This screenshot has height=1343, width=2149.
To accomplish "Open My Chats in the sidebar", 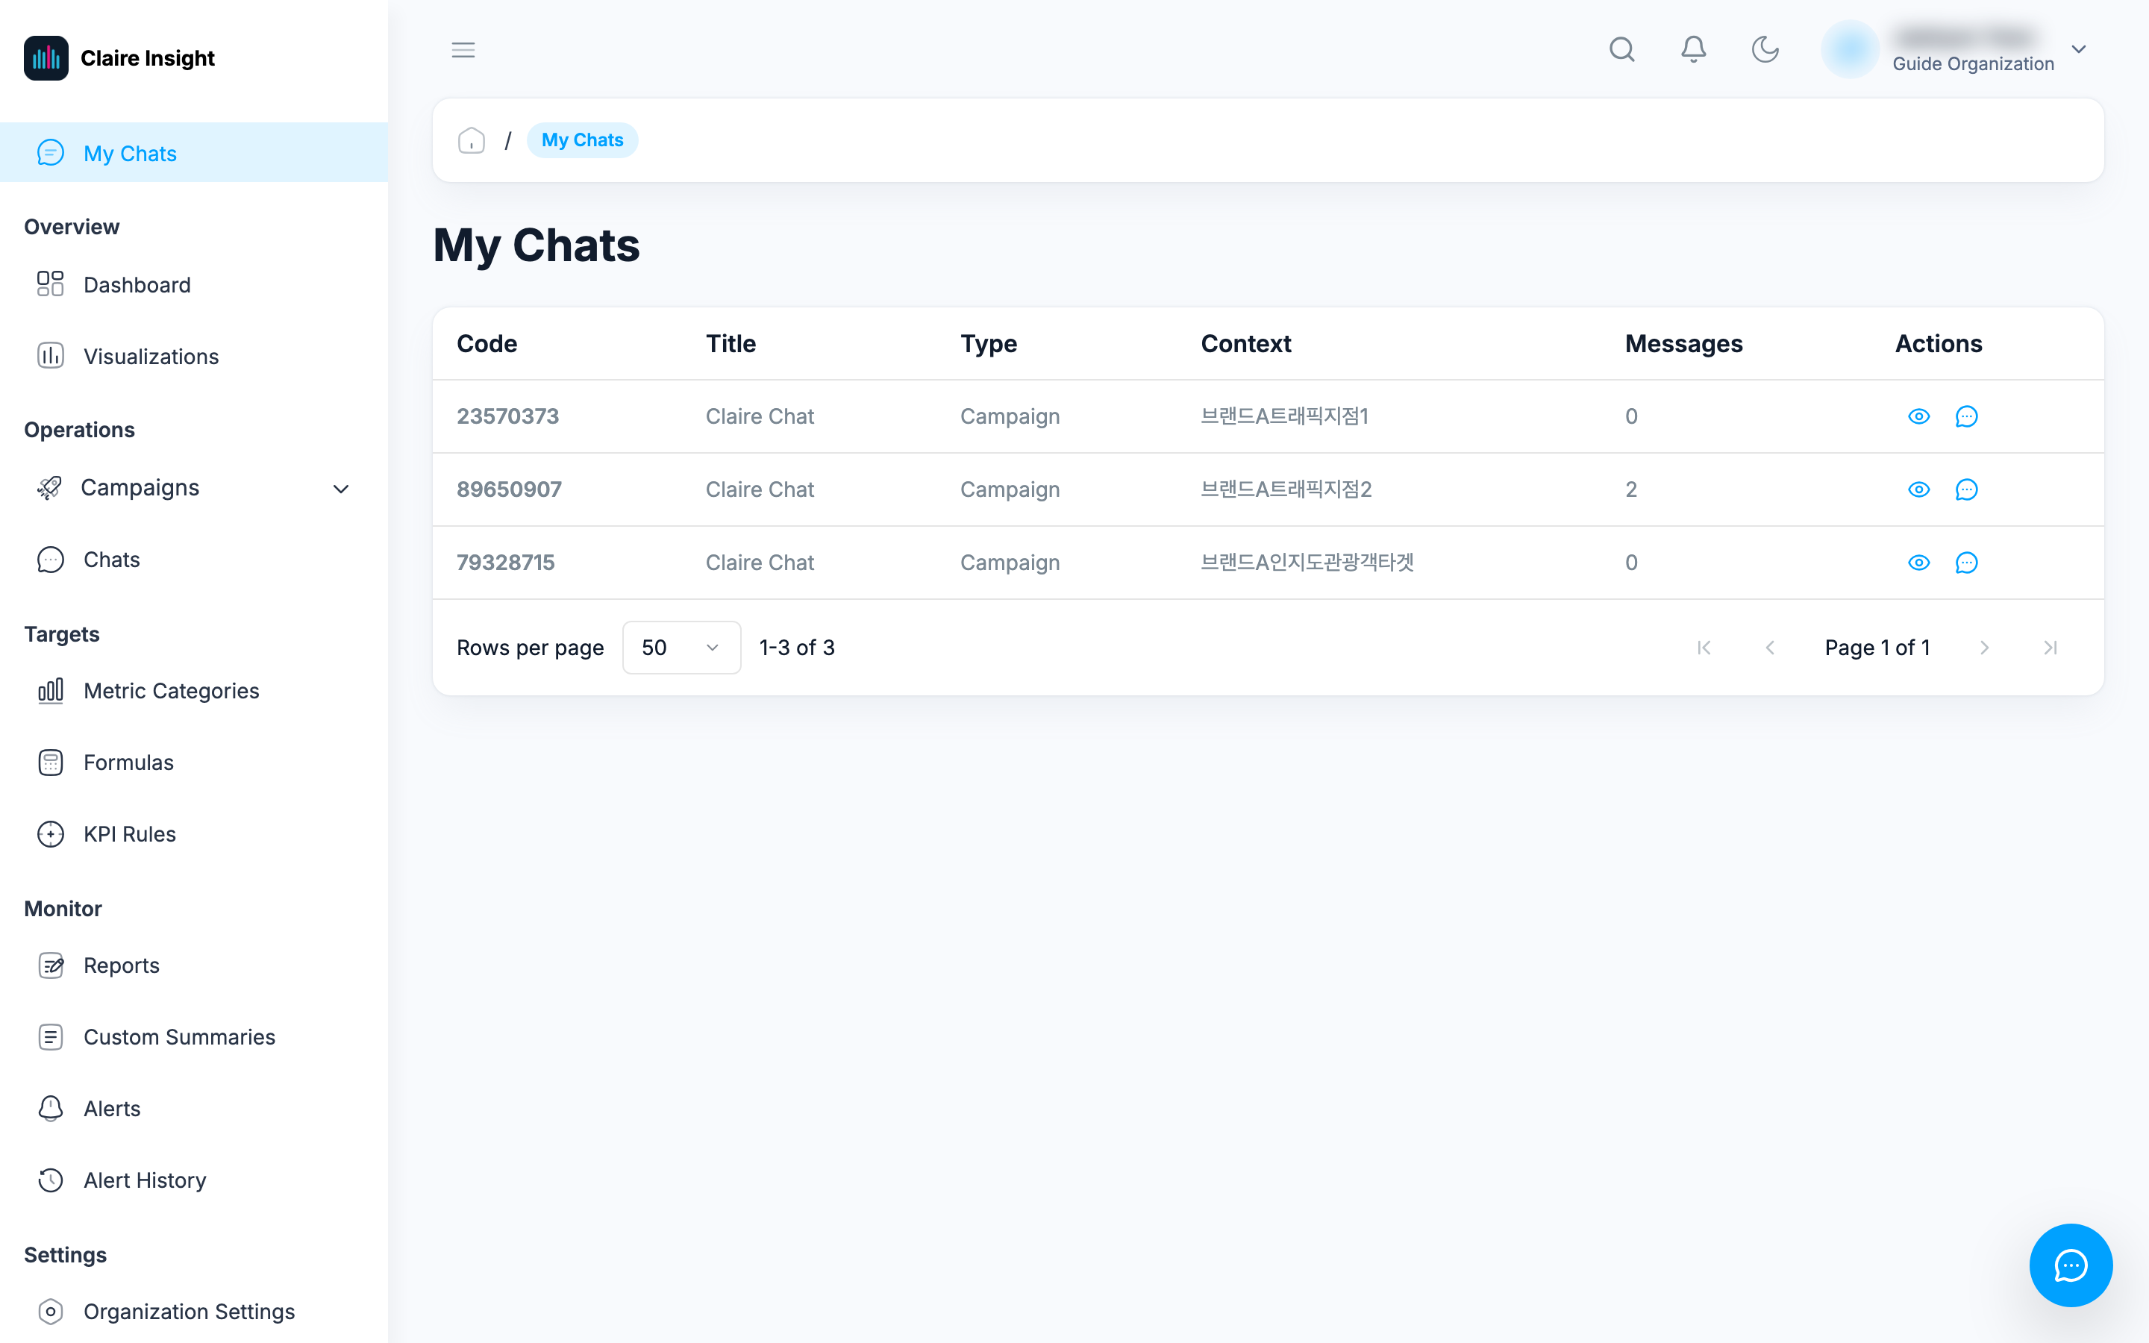I will 193,153.
